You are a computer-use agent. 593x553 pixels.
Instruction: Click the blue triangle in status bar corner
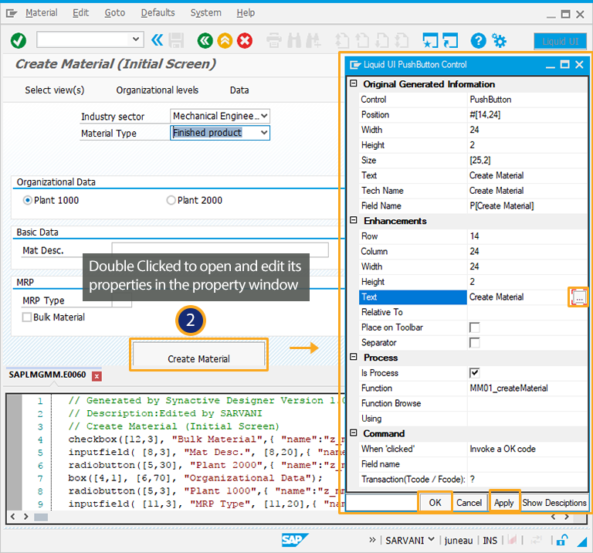(x=581, y=541)
